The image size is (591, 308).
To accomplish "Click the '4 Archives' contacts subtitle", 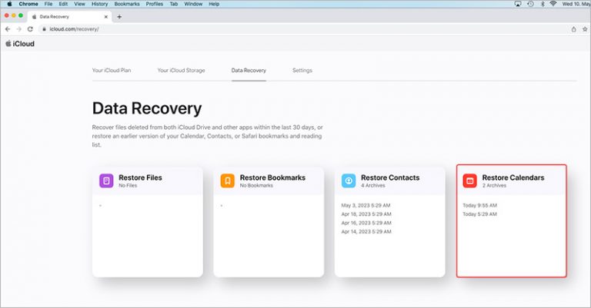I will pyautogui.click(x=373, y=185).
